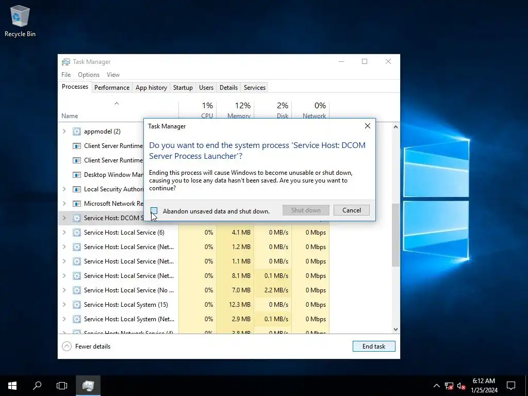The height and width of the screenshot is (396, 528).
Task: Switch to the App history tab
Action: pos(151,88)
